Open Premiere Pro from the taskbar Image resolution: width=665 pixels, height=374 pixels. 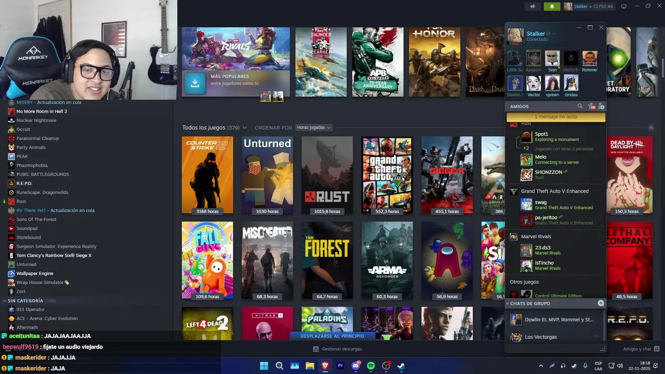[x=341, y=366]
